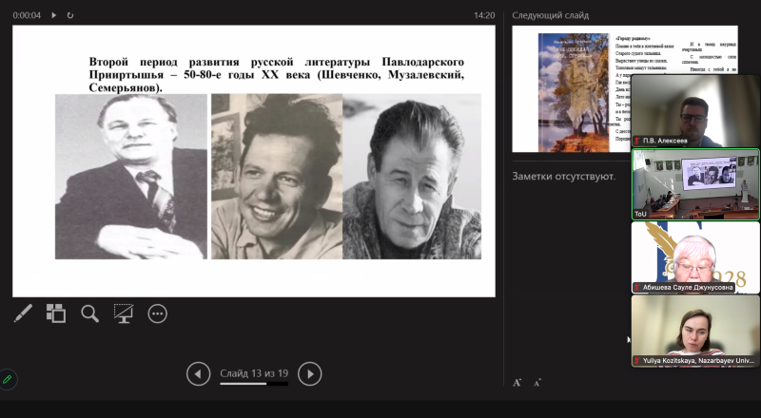Viewport: 761px width, 418px height.
Task: Select П.В. Алексеев video tile
Action: tap(695, 110)
